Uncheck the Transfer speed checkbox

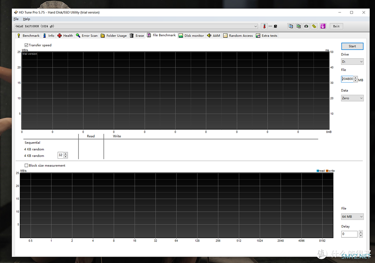coord(26,45)
